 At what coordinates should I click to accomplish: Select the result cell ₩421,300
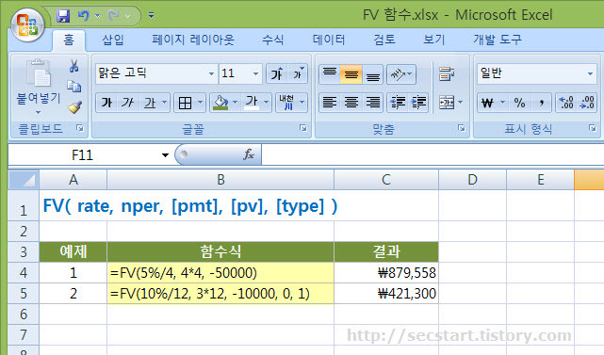click(x=386, y=294)
